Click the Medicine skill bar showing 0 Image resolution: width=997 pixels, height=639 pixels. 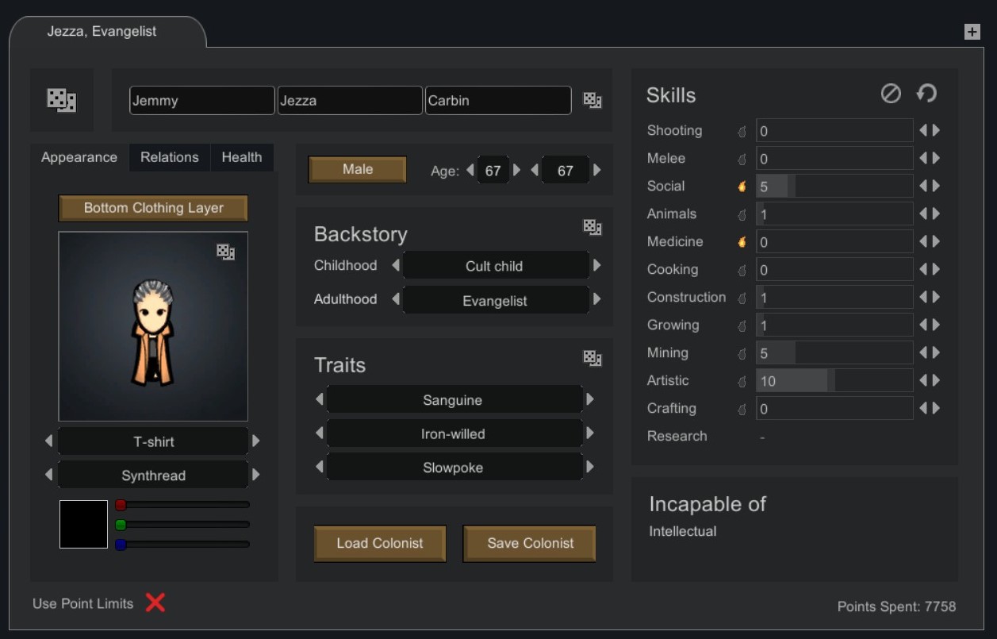click(834, 242)
